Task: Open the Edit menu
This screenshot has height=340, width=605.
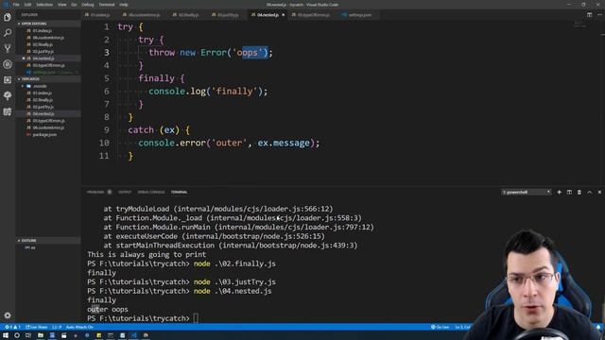Action: click(x=27, y=5)
